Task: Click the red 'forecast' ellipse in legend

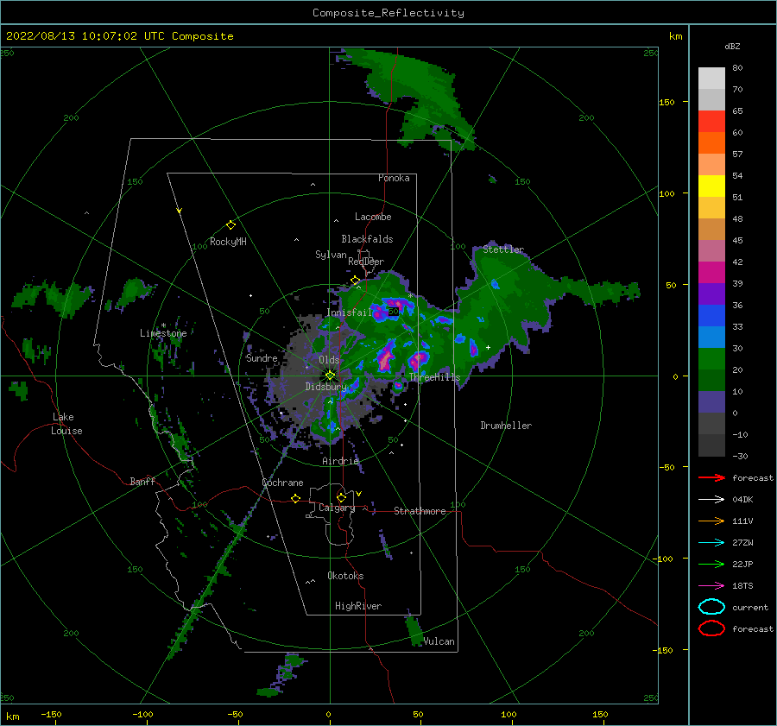Action: [711, 628]
